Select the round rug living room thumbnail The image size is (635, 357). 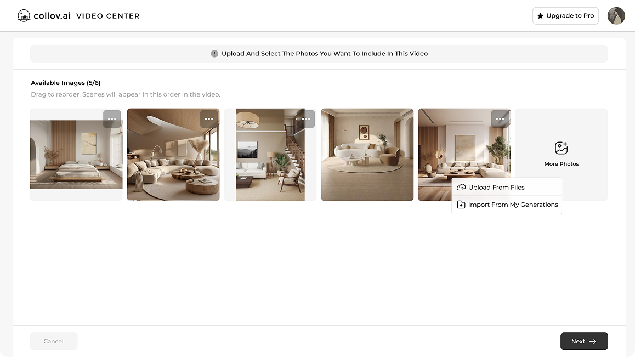pyautogui.click(x=367, y=155)
